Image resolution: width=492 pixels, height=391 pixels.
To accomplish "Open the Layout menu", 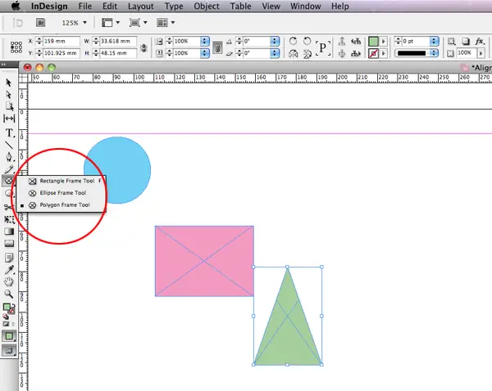I will [x=140, y=7].
